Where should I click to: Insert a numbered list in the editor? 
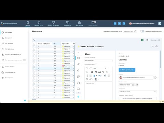point(87,76)
